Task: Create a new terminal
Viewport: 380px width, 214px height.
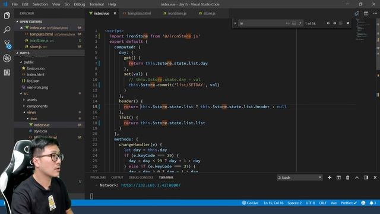Action: [x=330, y=178]
